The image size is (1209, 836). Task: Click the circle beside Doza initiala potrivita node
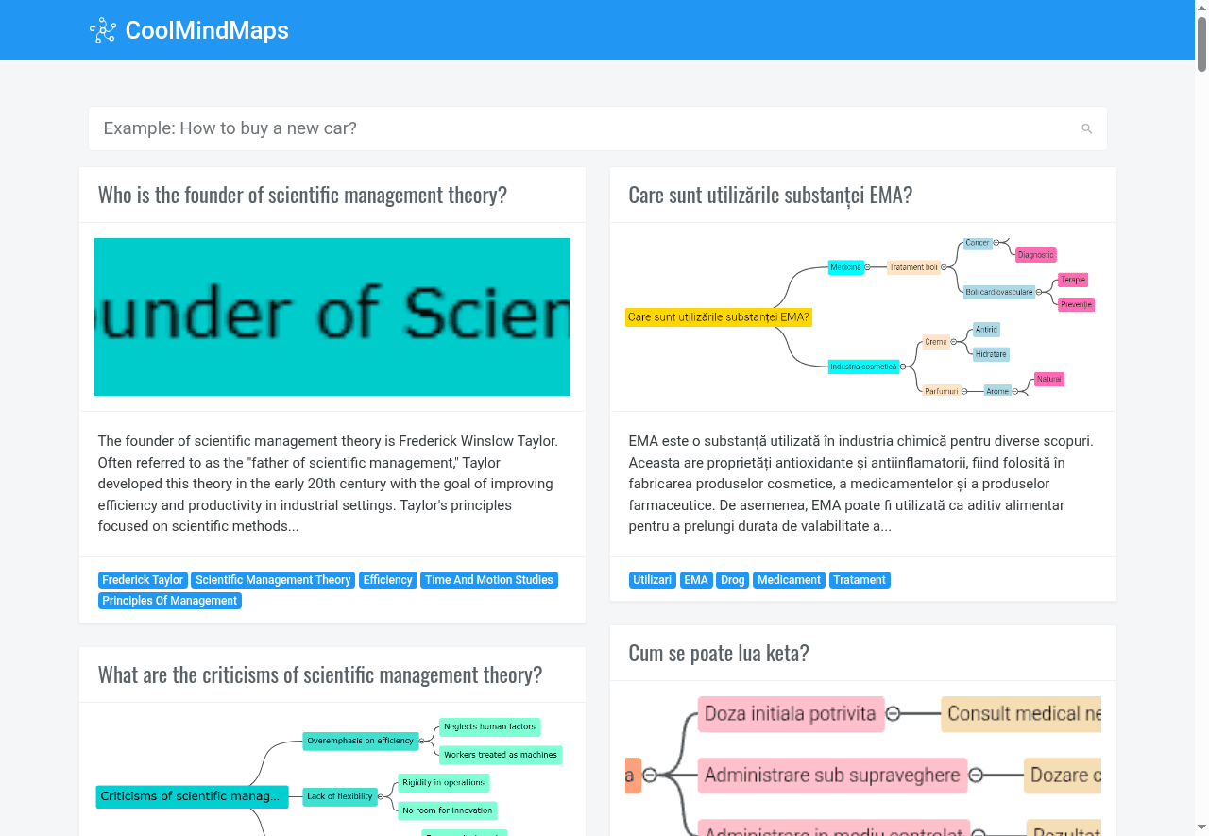tap(893, 714)
